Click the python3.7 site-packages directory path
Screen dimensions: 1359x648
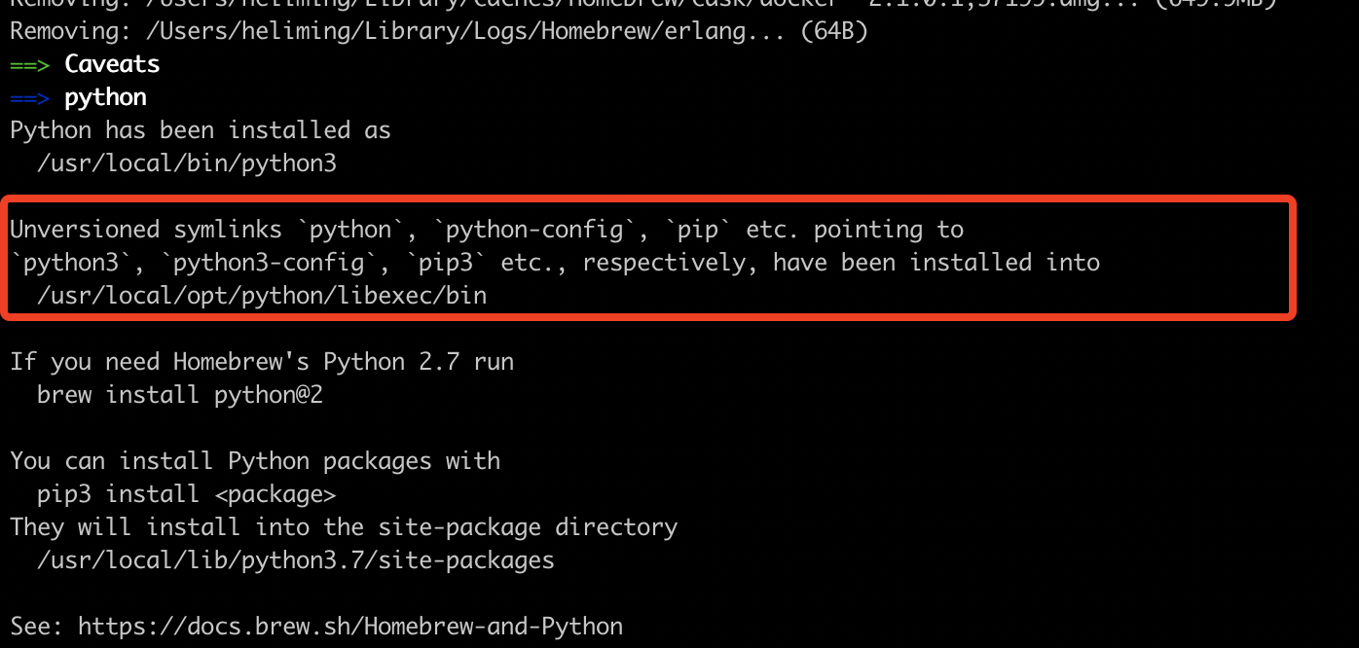(x=295, y=560)
